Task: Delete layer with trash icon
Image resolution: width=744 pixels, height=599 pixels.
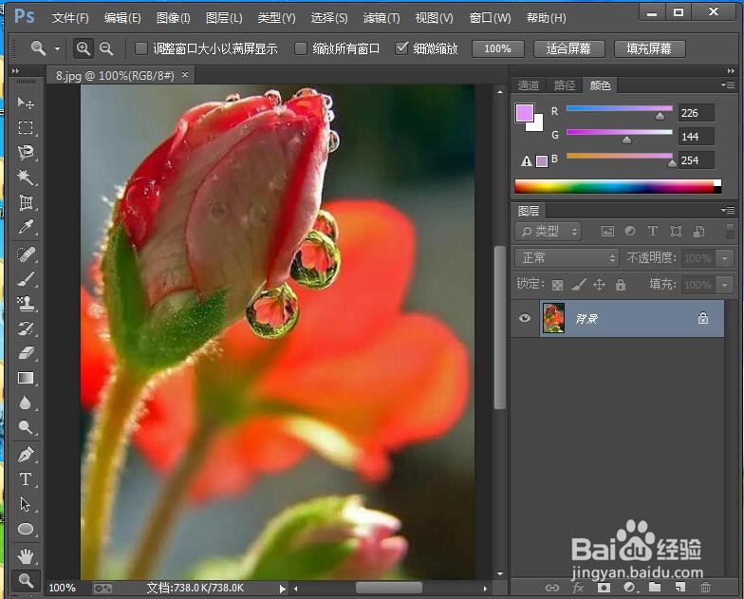Action: (x=706, y=588)
